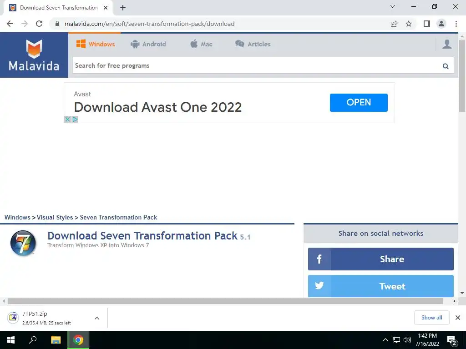Screen dimensions: 466x349
Task: Reload the page with refresh icon
Action: [39, 24]
